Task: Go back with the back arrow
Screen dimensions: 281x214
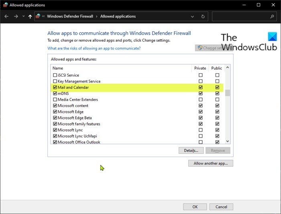Action: tap(6, 16)
